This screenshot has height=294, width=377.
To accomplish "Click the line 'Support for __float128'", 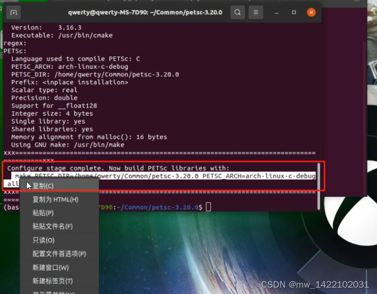I will coord(54,106).
